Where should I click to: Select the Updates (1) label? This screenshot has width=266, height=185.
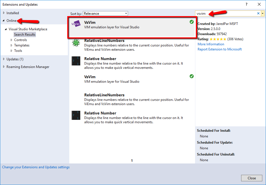(15, 59)
